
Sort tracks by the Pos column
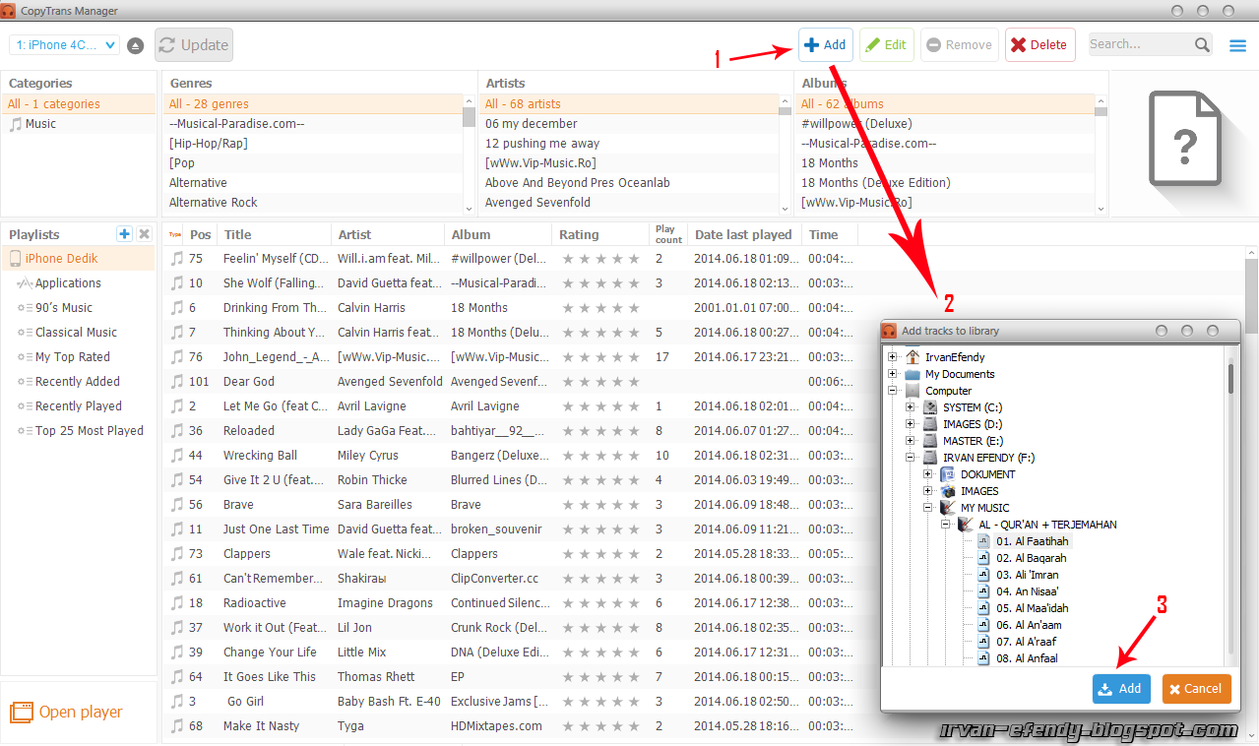(x=201, y=234)
